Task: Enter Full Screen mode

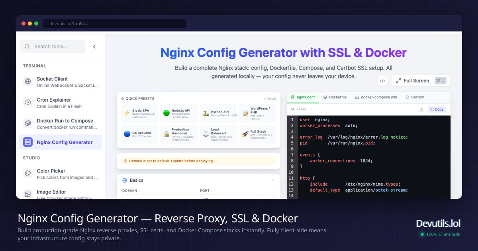Action: click(x=421, y=81)
